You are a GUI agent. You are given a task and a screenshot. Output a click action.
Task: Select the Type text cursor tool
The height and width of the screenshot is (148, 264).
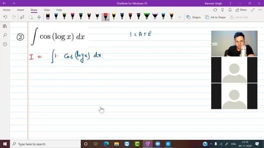(22, 17)
